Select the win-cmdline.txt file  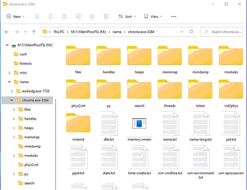[170, 160]
